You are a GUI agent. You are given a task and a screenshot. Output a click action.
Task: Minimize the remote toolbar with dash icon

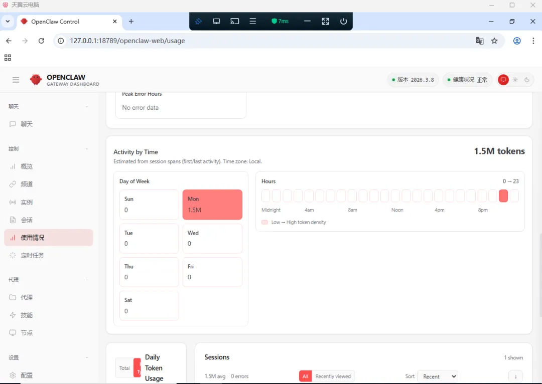[307, 22]
